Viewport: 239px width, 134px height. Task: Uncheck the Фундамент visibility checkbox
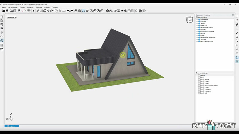(x=199, y=20)
